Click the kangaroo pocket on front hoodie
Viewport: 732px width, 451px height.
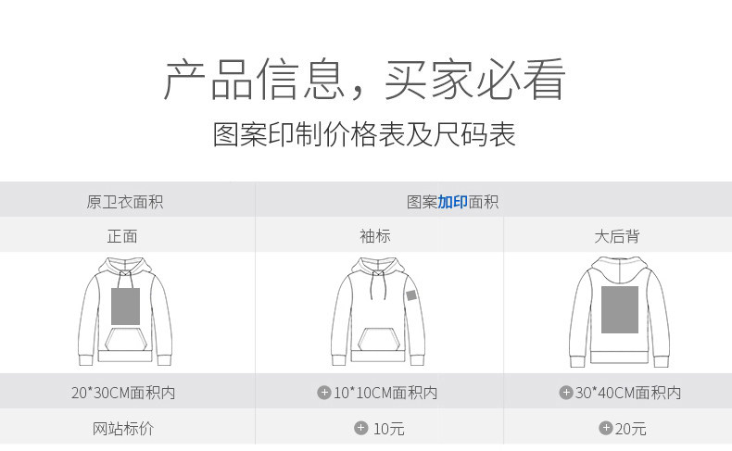pos(125,340)
